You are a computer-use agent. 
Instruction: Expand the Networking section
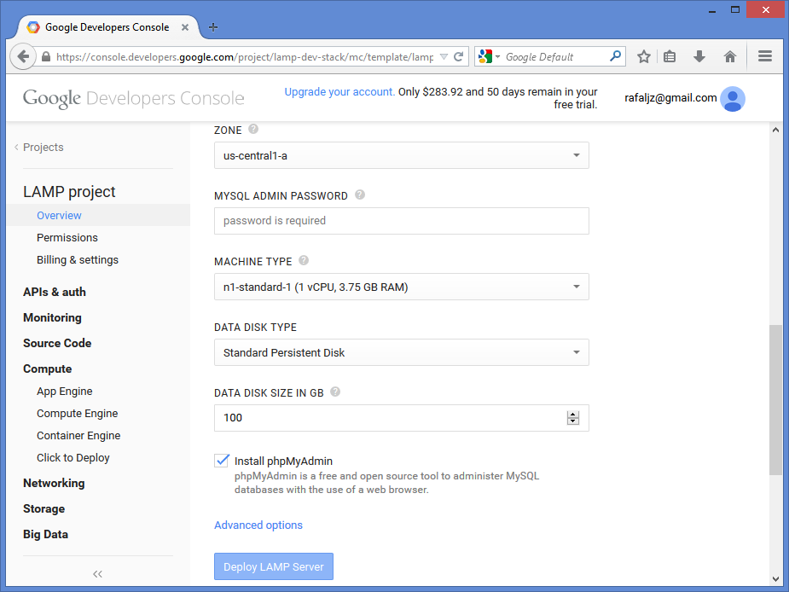(x=54, y=484)
